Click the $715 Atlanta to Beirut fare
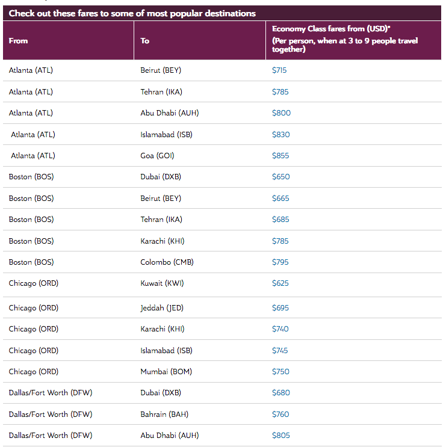446x447 pixels. coord(279,70)
